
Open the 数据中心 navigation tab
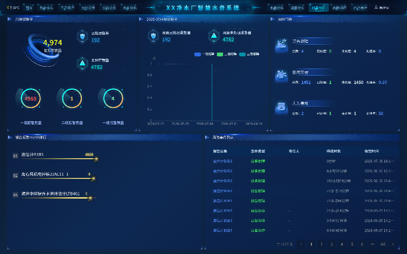coord(47,8)
